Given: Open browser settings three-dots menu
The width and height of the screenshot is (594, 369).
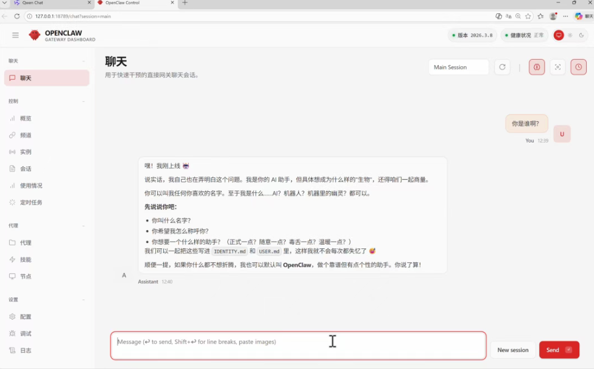Looking at the screenshot, I should [x=565, y=16].
